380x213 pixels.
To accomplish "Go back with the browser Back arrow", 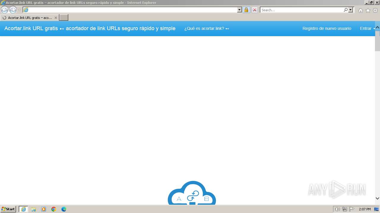I will pyautogui.click(x=5, y=10).
